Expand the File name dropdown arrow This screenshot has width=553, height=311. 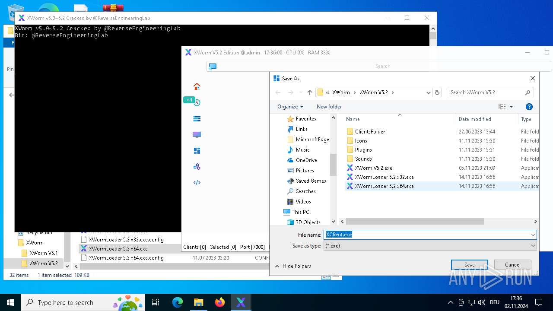pos(533,235)
